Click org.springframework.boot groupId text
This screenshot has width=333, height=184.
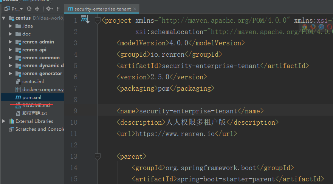(211, 168)
